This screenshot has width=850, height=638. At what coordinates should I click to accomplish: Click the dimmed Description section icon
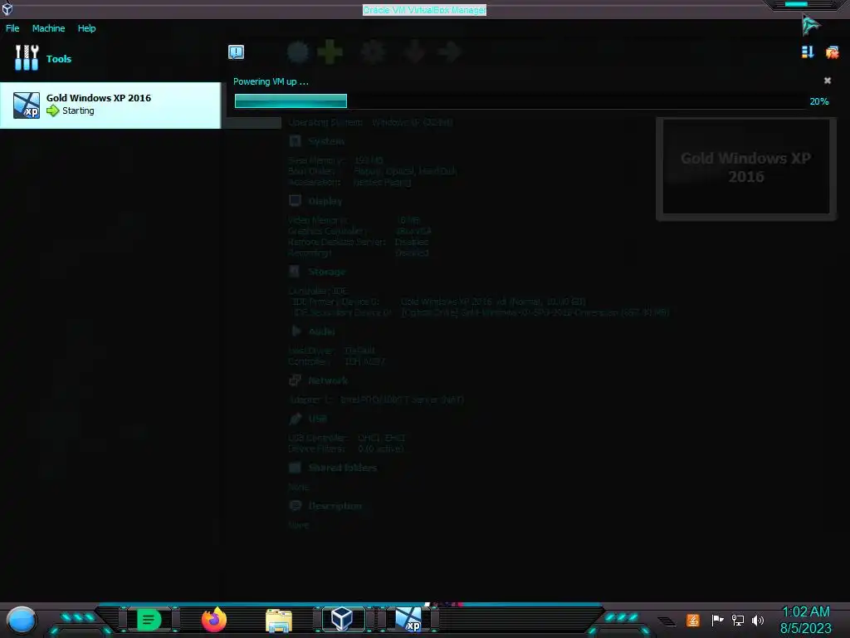[x=295, y=506]
